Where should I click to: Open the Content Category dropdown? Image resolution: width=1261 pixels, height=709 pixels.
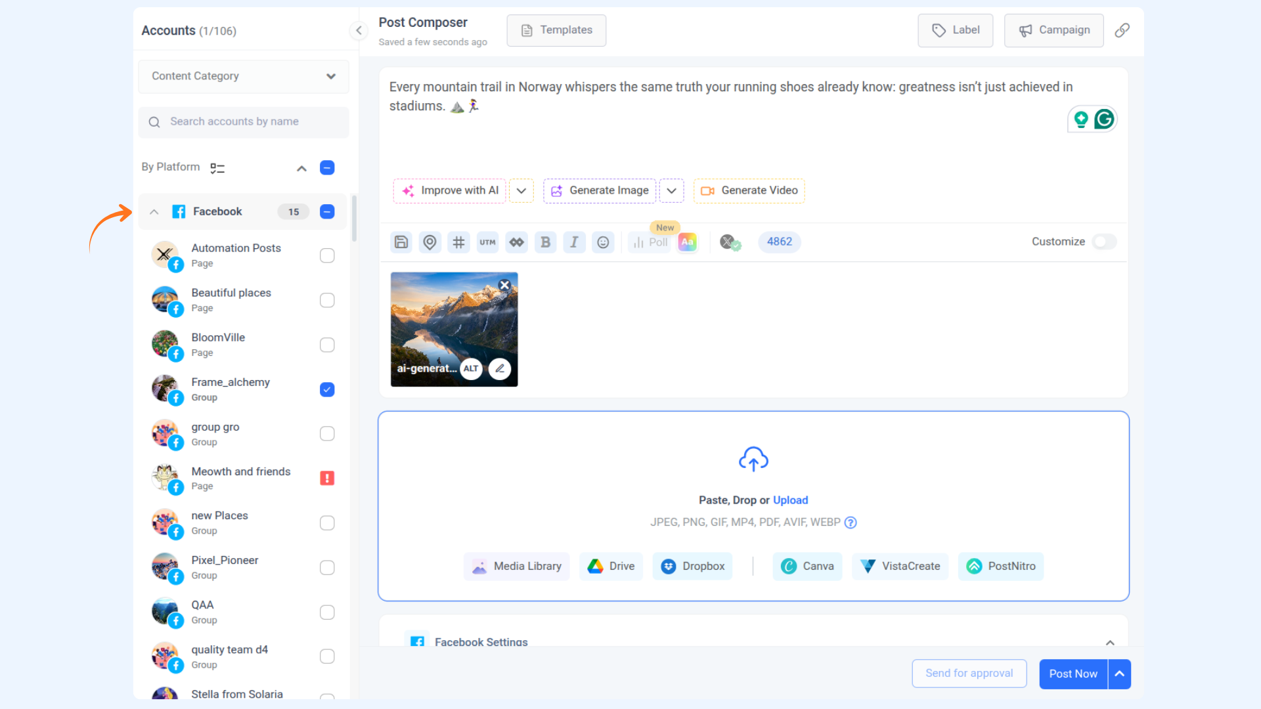244,76
